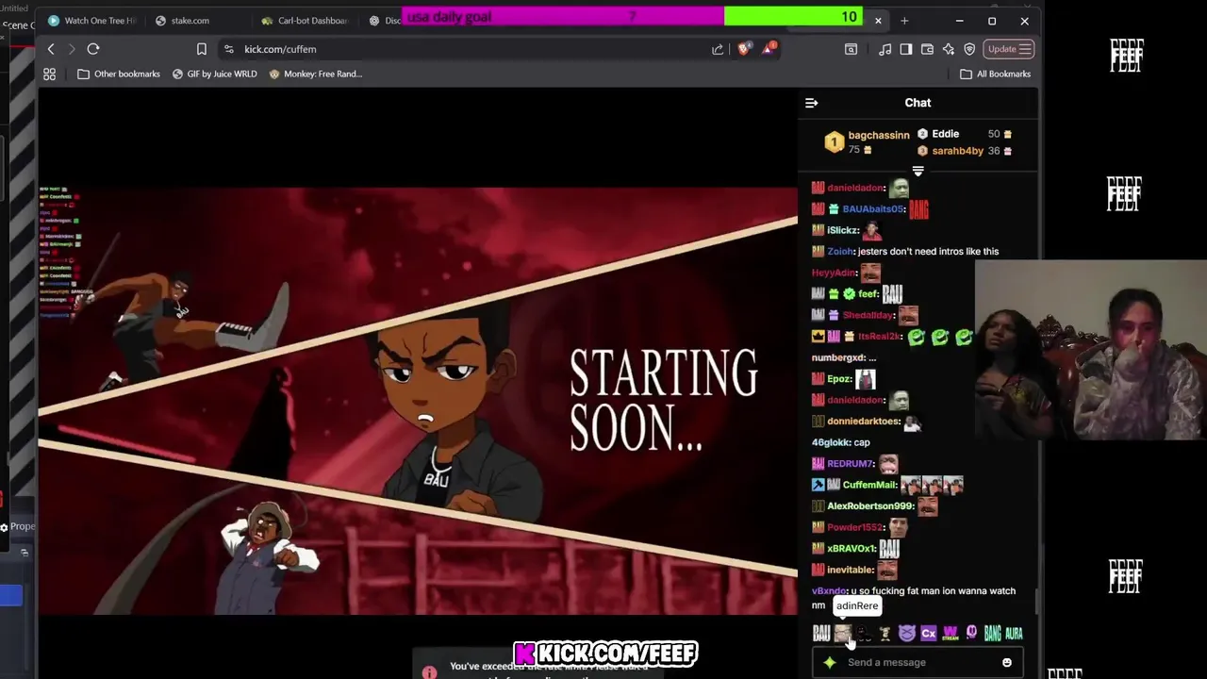Viewport: 1207px width, 679px height.
Task: Click username REDRUM7 in chat
Action: click(850, 464)
